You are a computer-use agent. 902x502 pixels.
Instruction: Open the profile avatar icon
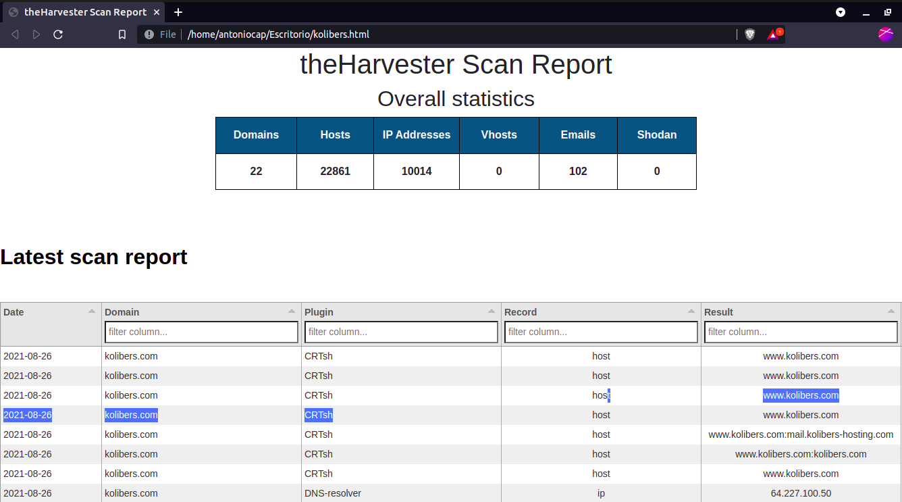pos(886,34)
